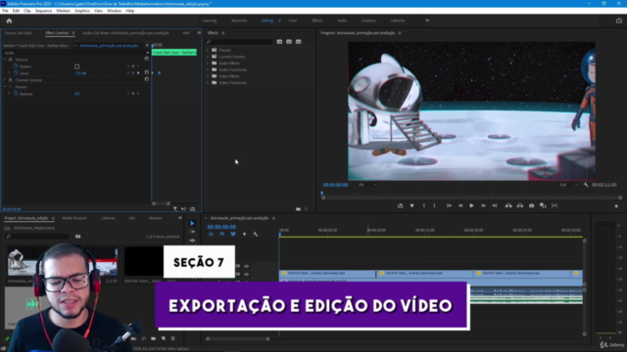Image resolution: width=627 pixels, height=352 pixels.
Task: Open the Sequence menu
Action: click(x=43, y=11)
